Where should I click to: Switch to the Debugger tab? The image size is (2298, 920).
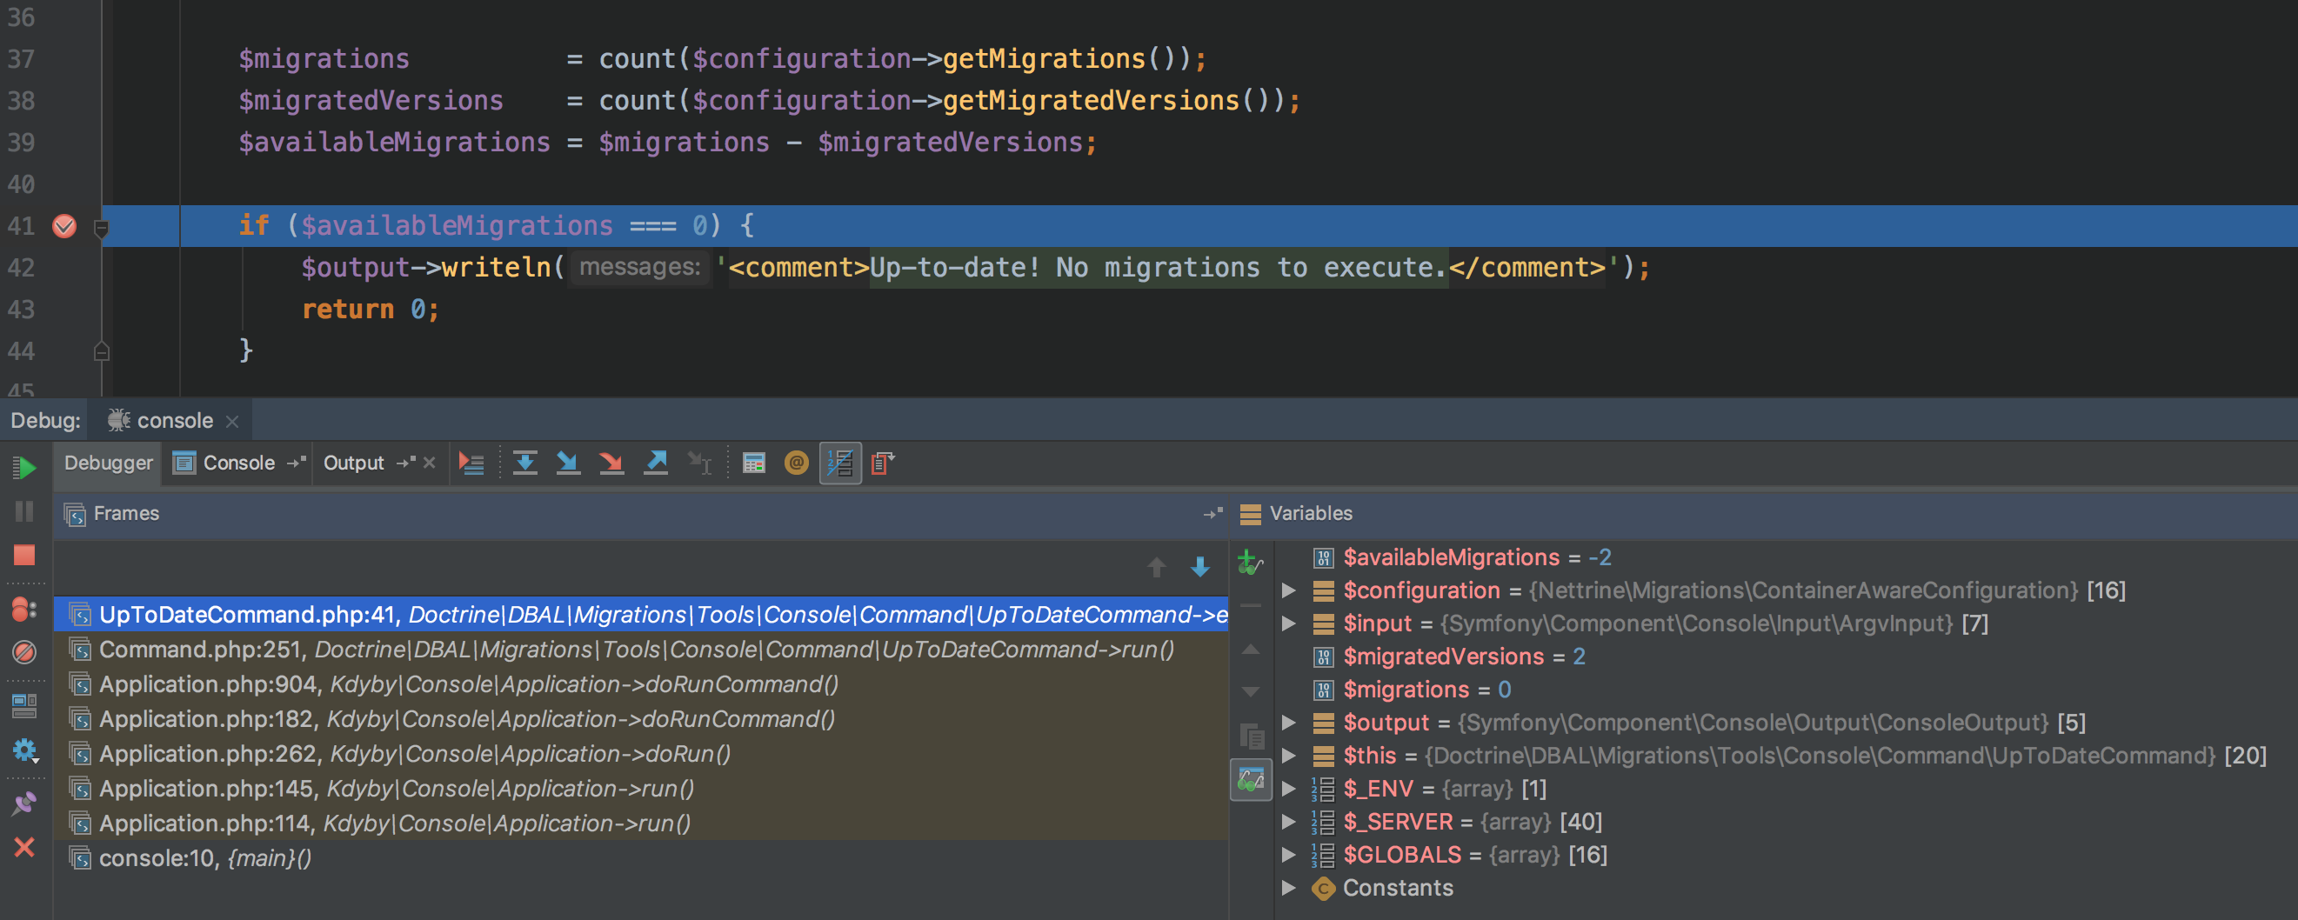[x=108, y=463]
